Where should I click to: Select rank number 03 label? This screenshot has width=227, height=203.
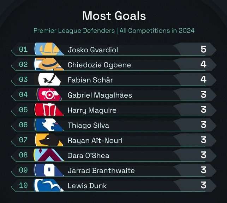pyautogui.click(x=23, y=80)
